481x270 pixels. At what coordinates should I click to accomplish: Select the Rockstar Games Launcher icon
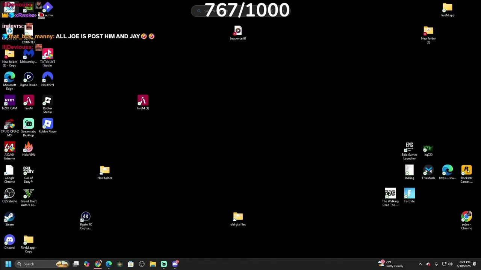(x=466, y=174)
